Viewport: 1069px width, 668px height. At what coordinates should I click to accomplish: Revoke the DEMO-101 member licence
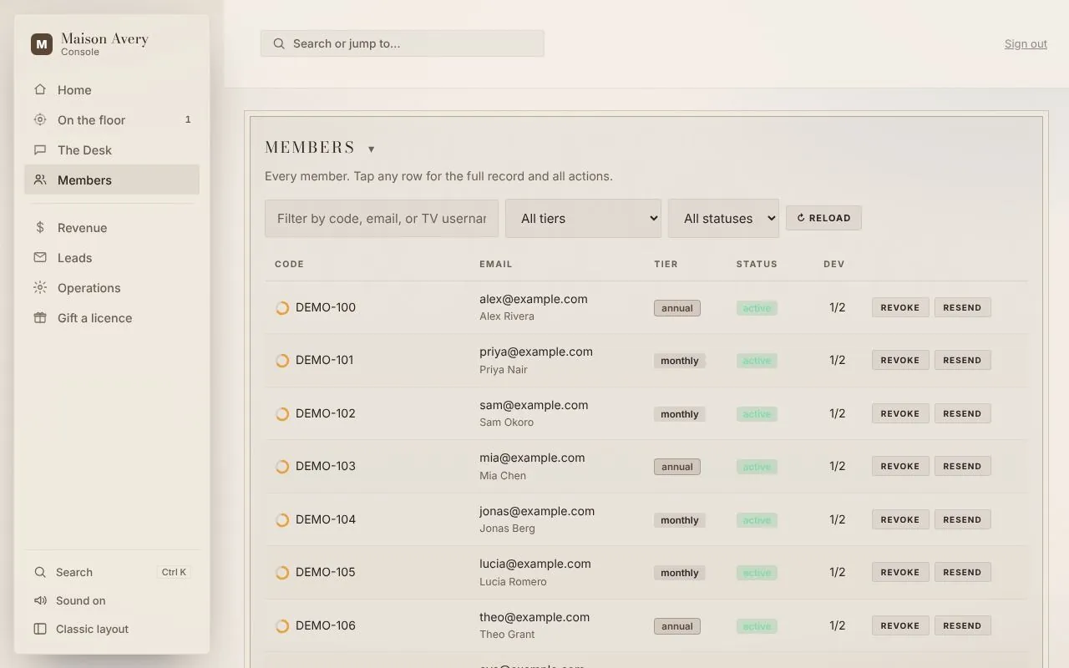[x=900, y=360]
